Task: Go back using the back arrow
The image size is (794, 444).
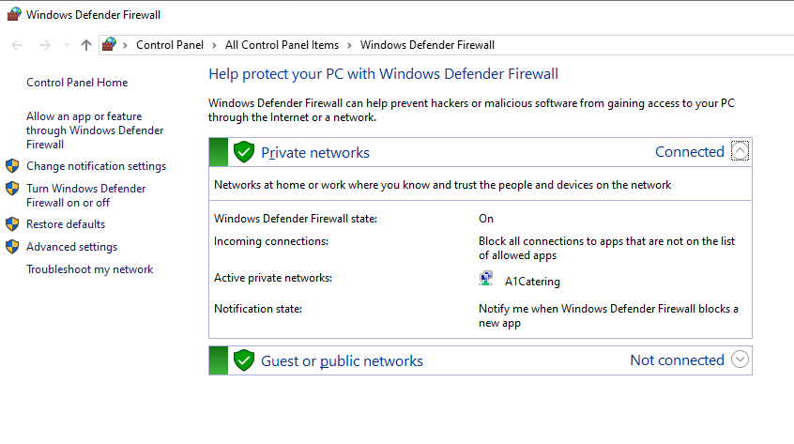Action: [17, 45]
